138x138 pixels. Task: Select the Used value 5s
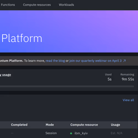coord(110,79)
